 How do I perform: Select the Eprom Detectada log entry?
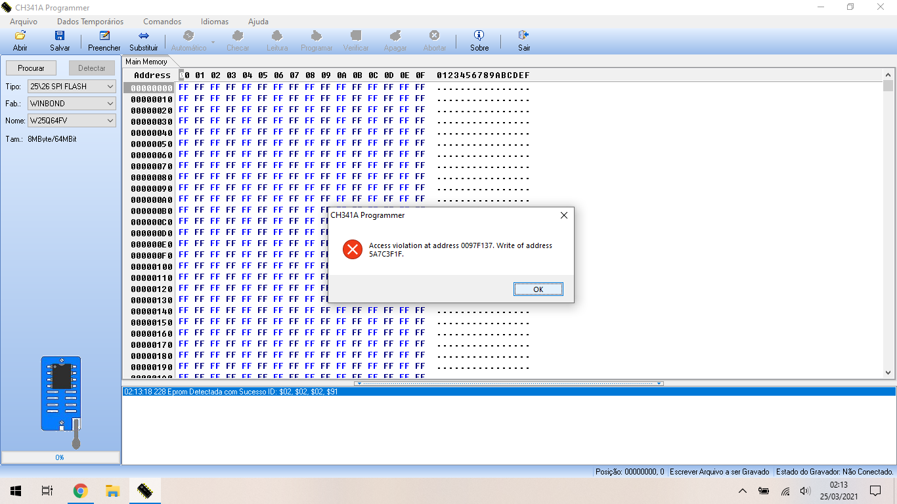click(x=509, y=392)
